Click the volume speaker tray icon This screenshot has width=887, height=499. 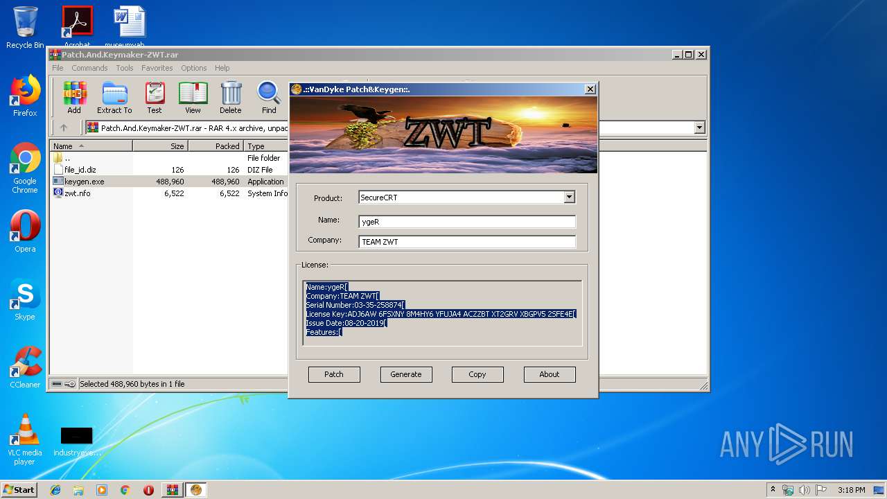[x=805, y=490]
